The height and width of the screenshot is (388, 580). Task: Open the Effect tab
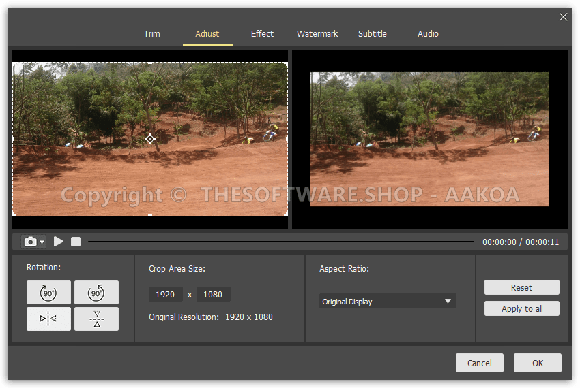[262, 34]
